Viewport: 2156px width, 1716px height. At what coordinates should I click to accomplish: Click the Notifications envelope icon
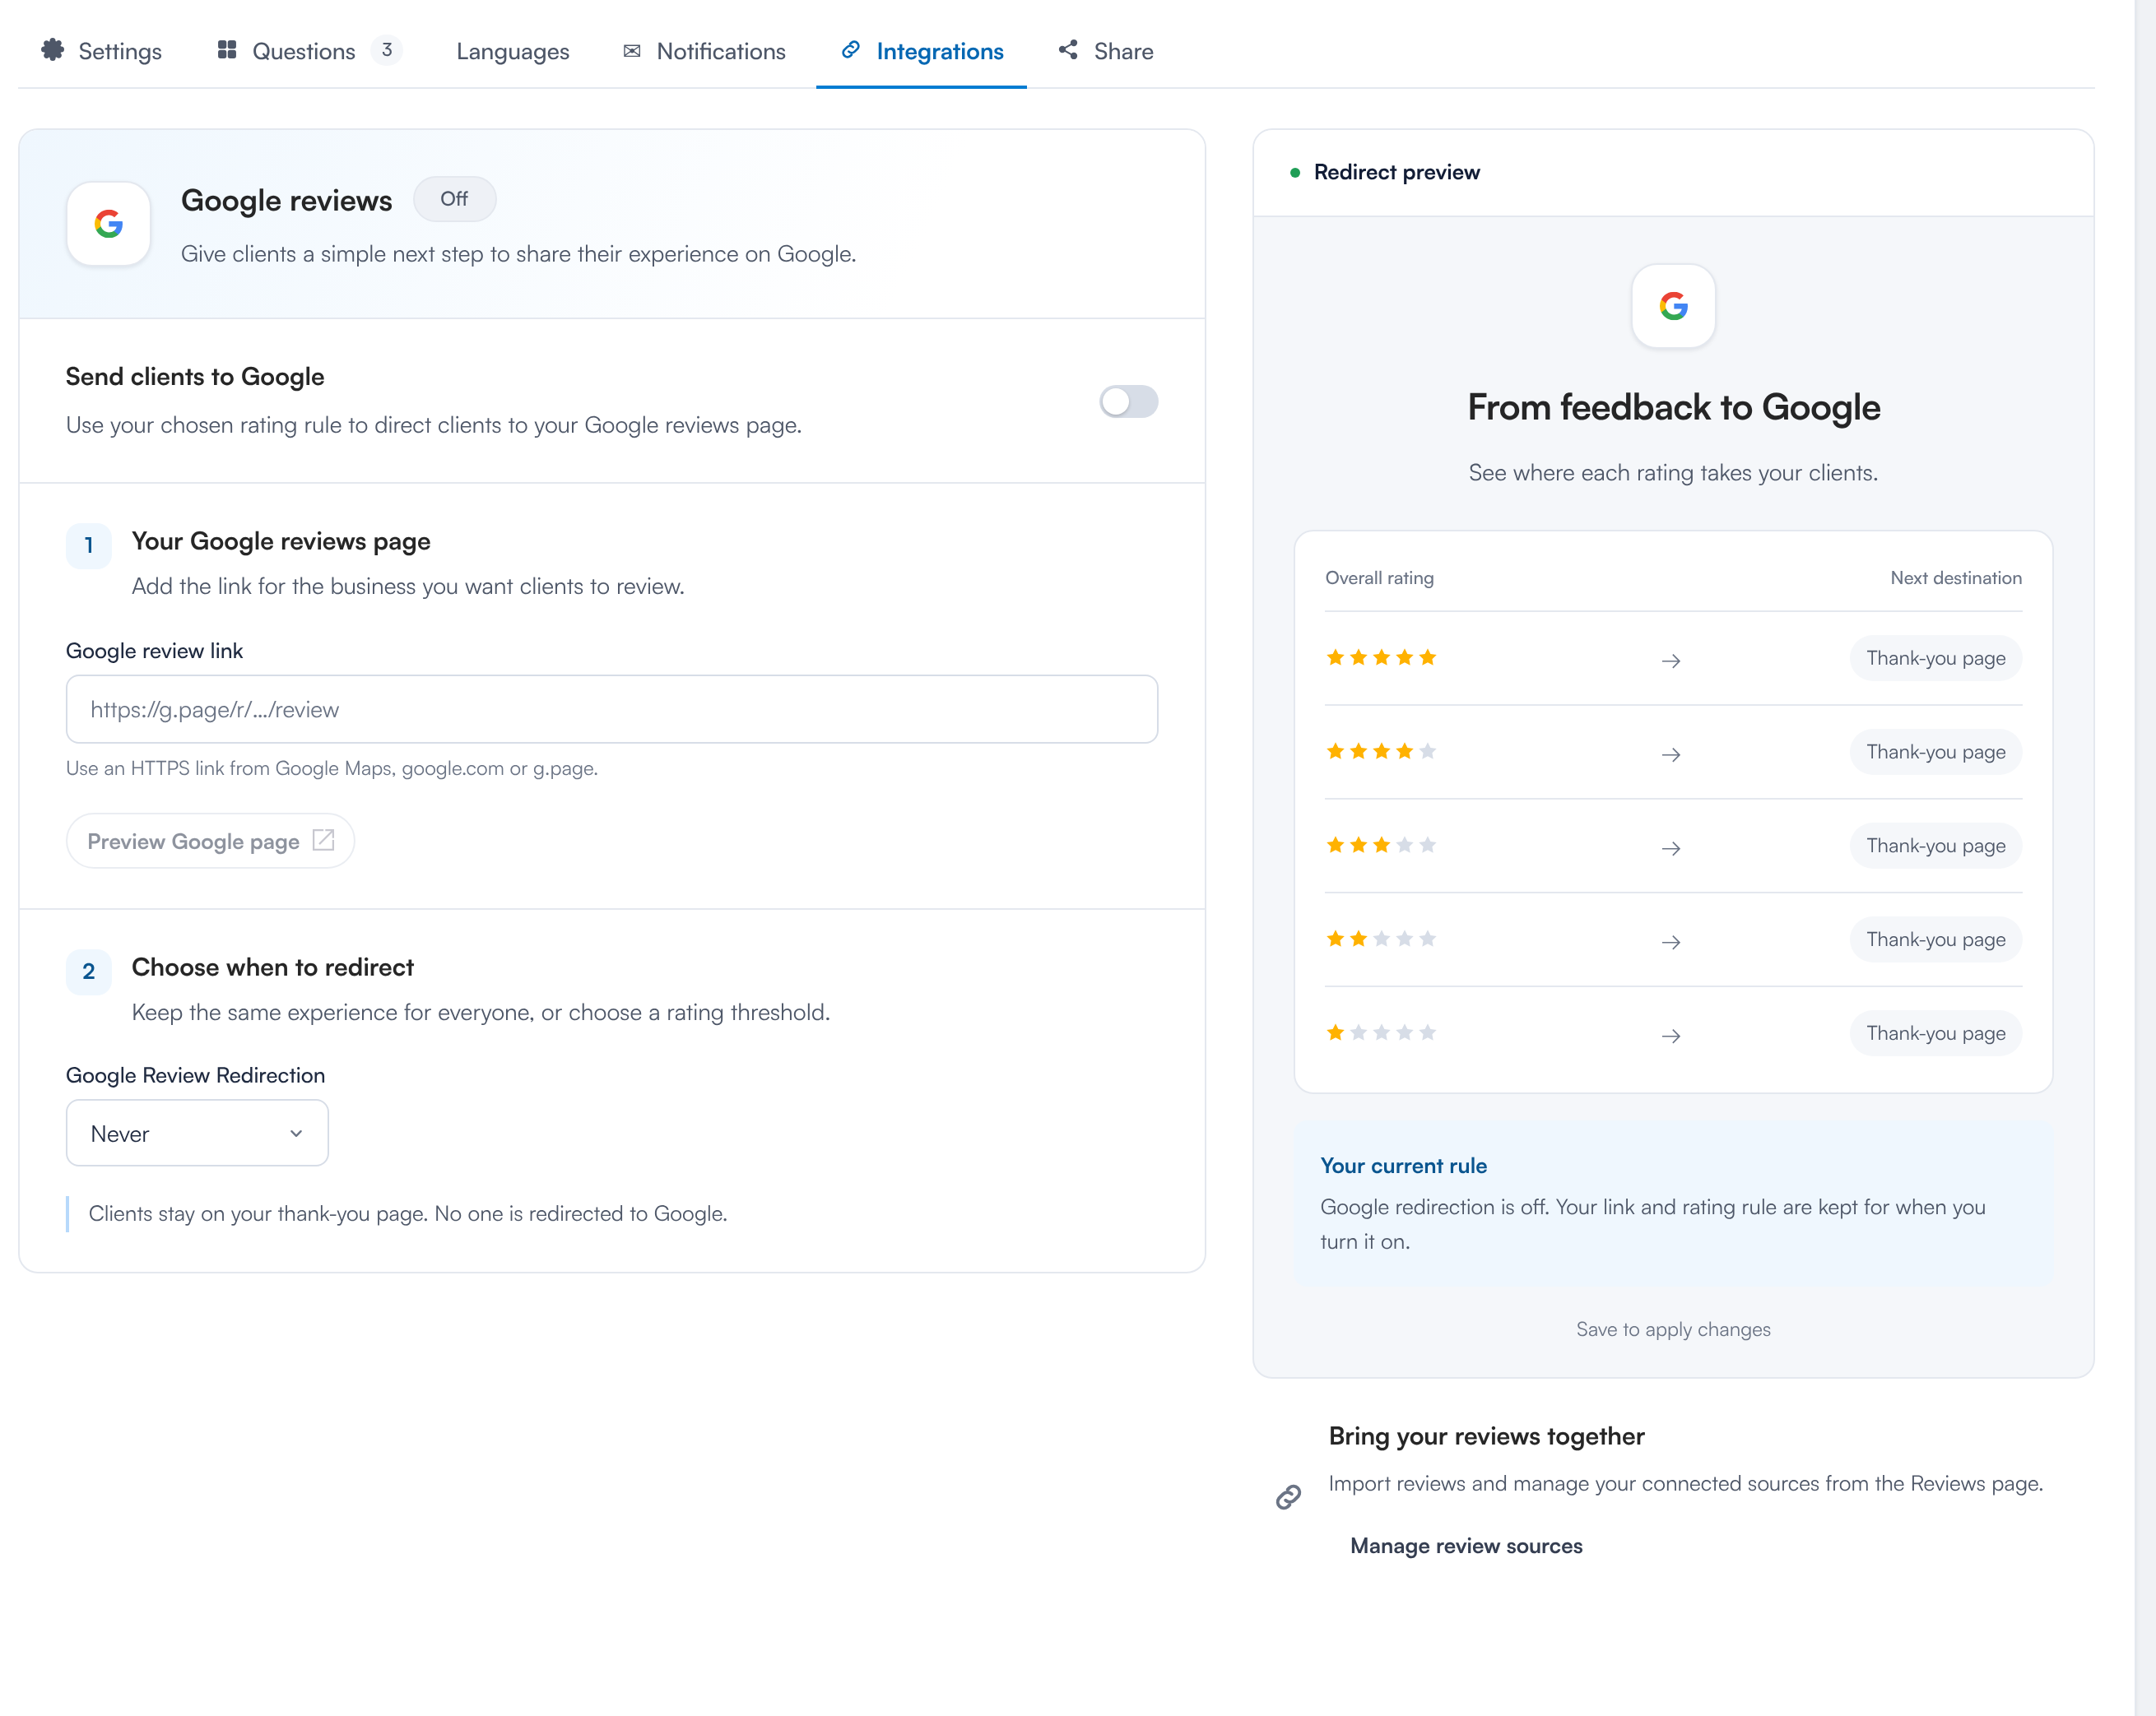(x=632, y=51)
